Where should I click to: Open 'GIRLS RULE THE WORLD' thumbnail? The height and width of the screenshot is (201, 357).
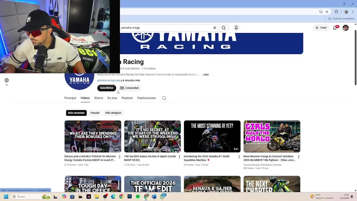[x=272, y=136]
